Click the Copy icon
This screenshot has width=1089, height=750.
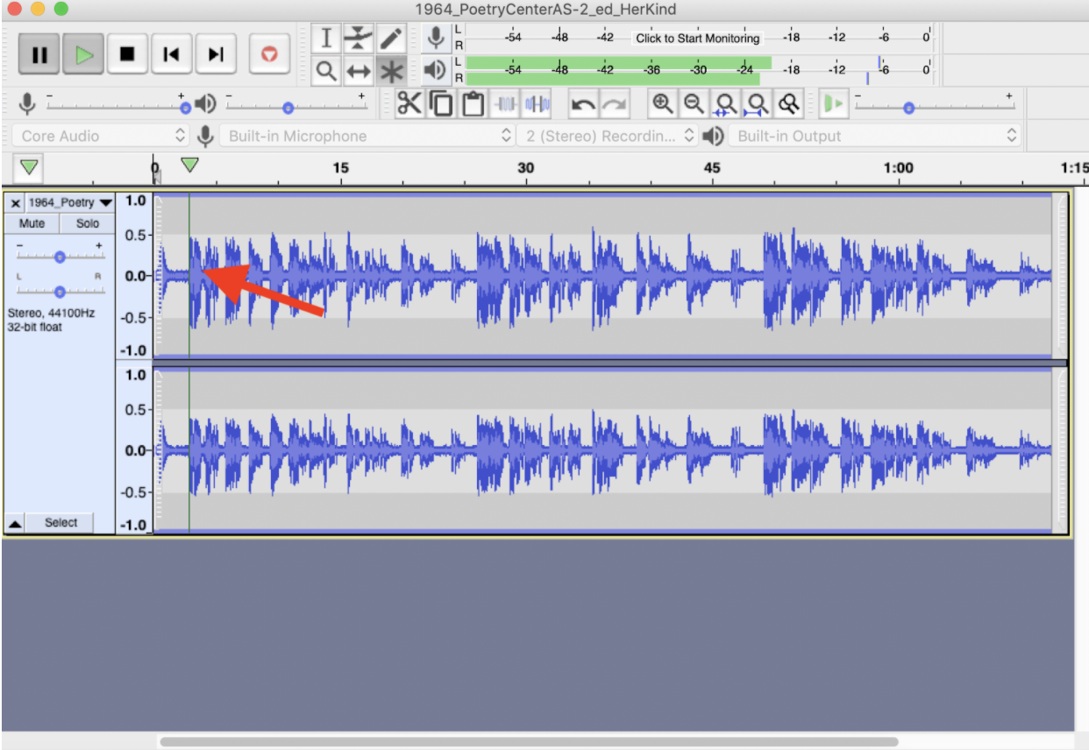441,104
